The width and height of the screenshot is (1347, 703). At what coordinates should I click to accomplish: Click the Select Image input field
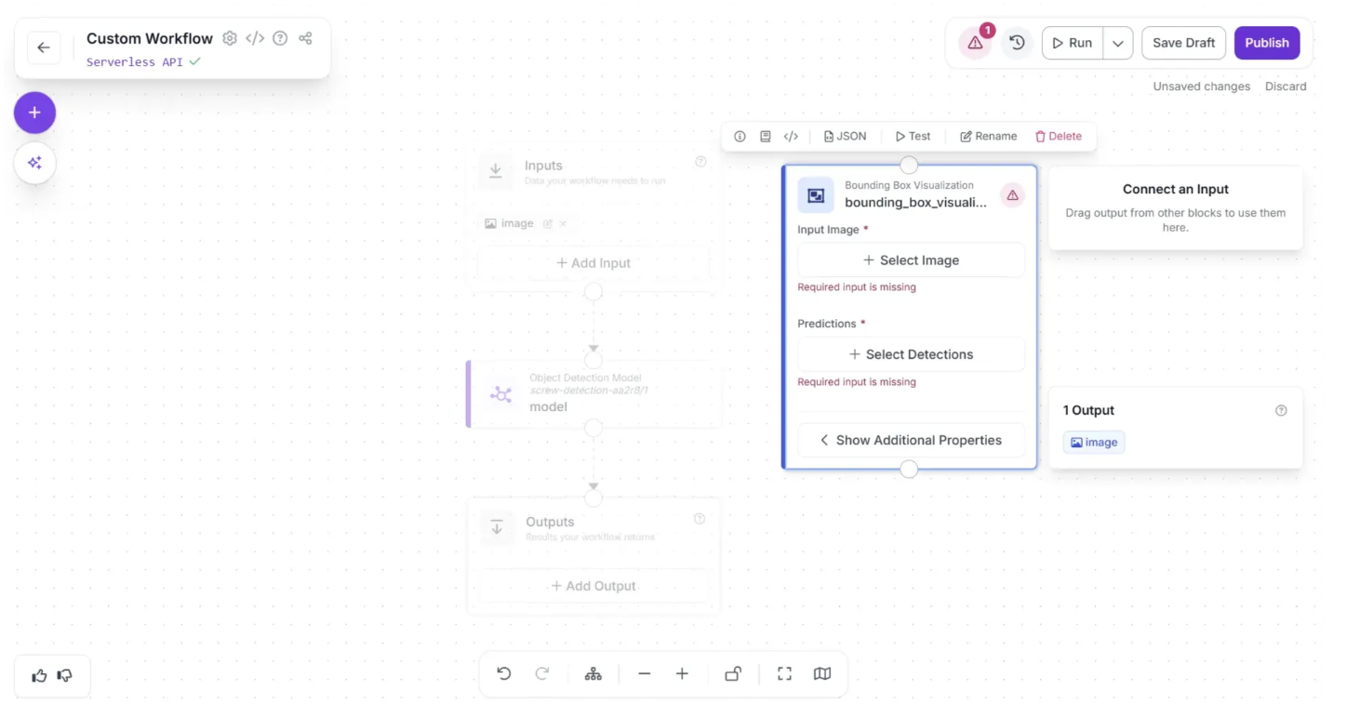910,260
